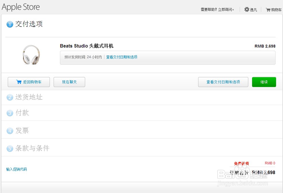Image resolution: width=283 pixels, height=193 pixels.
Task: Open the 输入促销代码 promo code link
Action: click(x=16, y=169)
